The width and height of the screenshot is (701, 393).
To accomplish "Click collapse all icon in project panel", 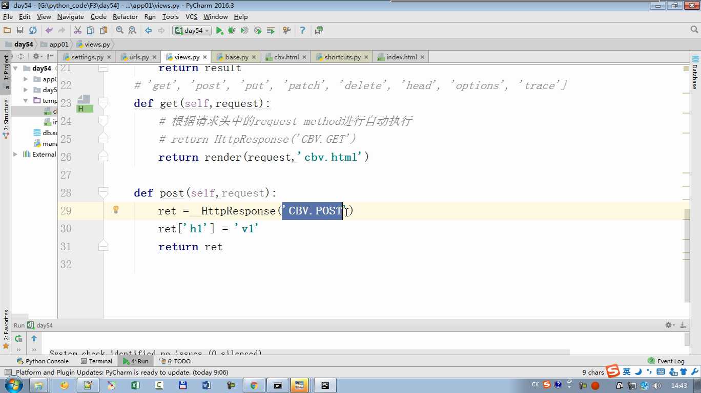I will [x=21, y=57].
